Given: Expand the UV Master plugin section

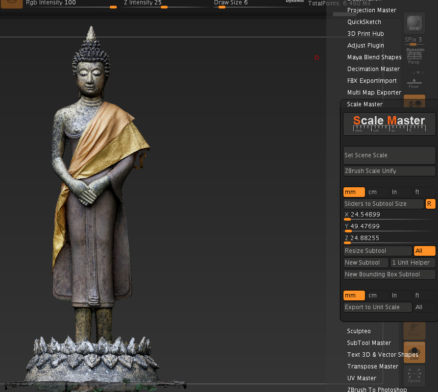Looking at the screenshot, I should (x=362, y=378).
